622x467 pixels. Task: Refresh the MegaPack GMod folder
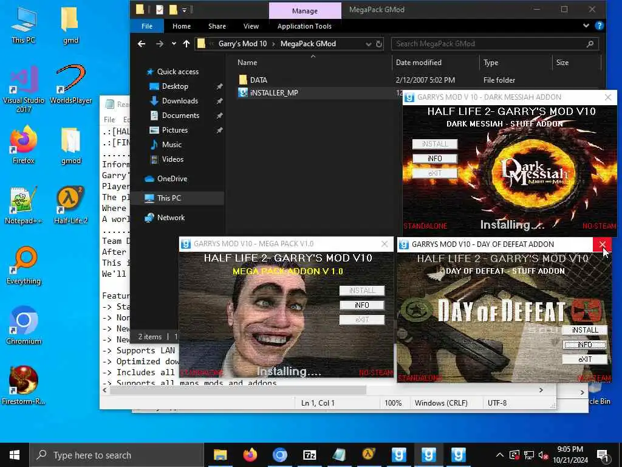tap(379, 44)
